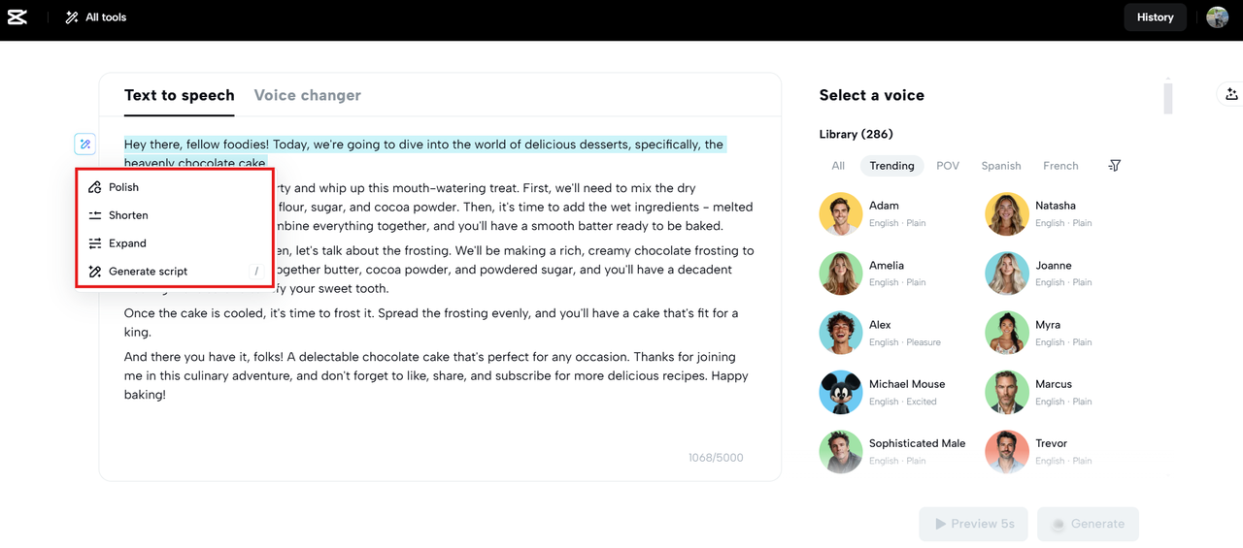1243x548 pixels.
Task: Switch to the Voice changer tab
Action: point(307,95)
